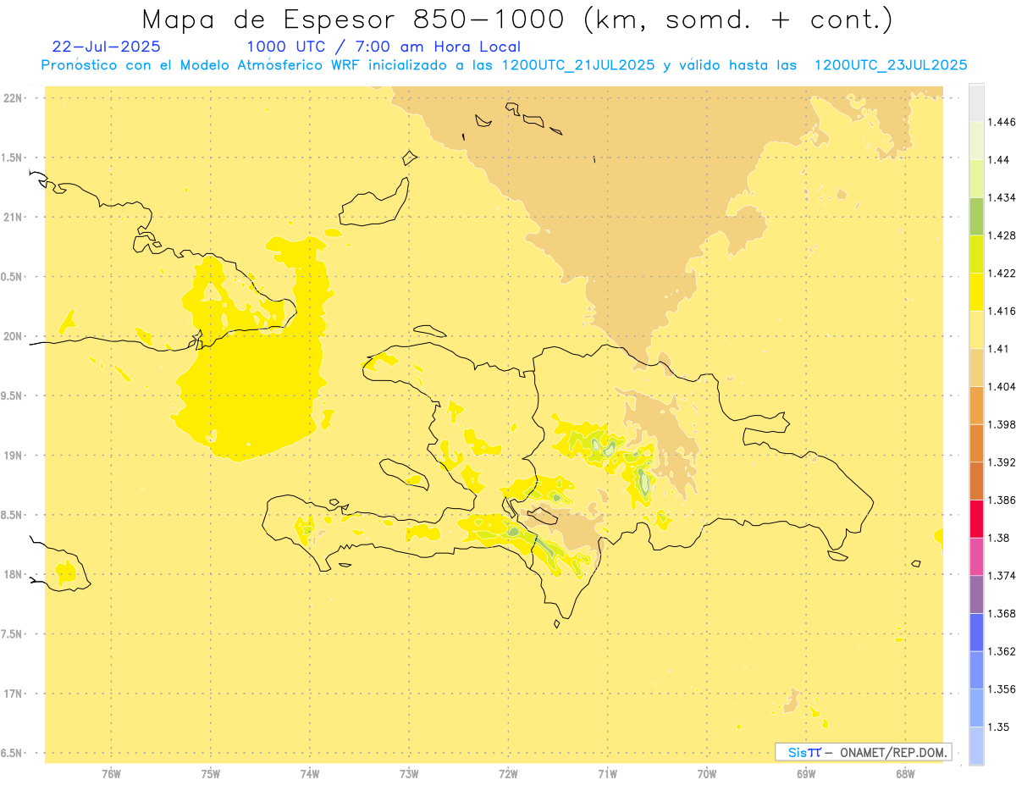Screen dimensions: 1016x785
Task: Click the colorbar value 1.446
Action: pyautogui.click(x=1002, y=122)
